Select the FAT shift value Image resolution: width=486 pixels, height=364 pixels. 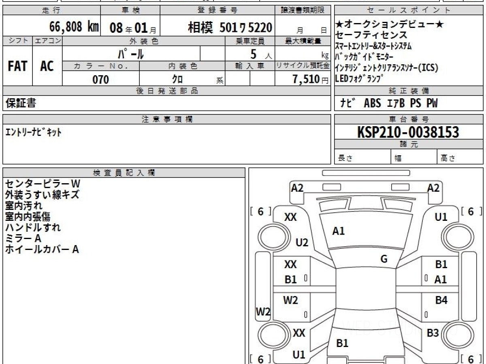point(17,66)
